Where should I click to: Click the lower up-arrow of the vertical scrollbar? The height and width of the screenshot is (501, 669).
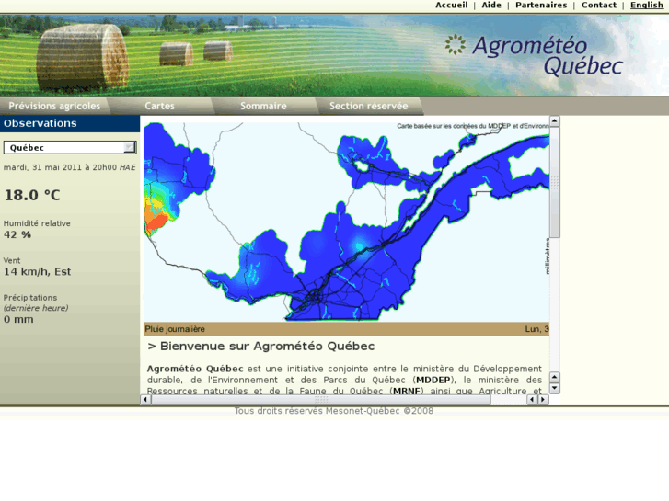coord(554,377)
